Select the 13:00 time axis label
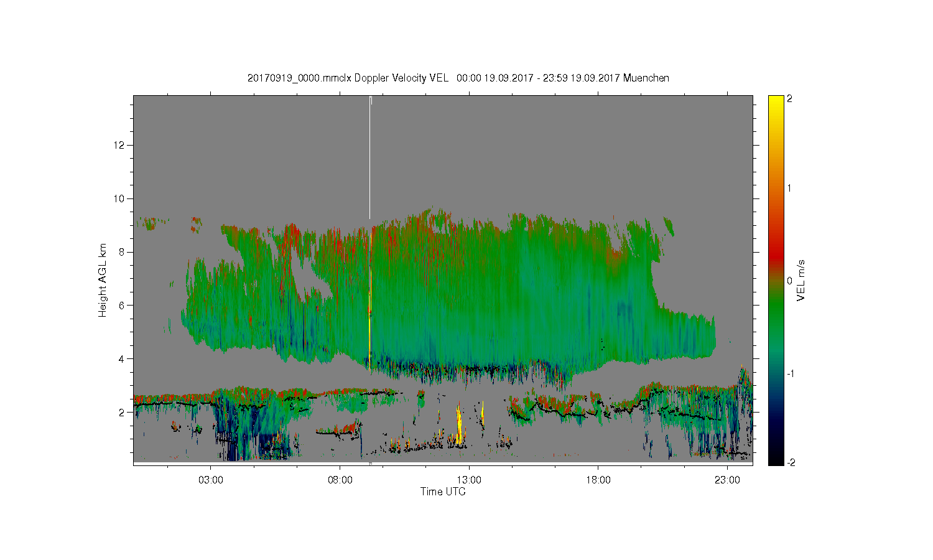This screenshot has height=560, width=933. pyautogui.click(x=468, y=480)
